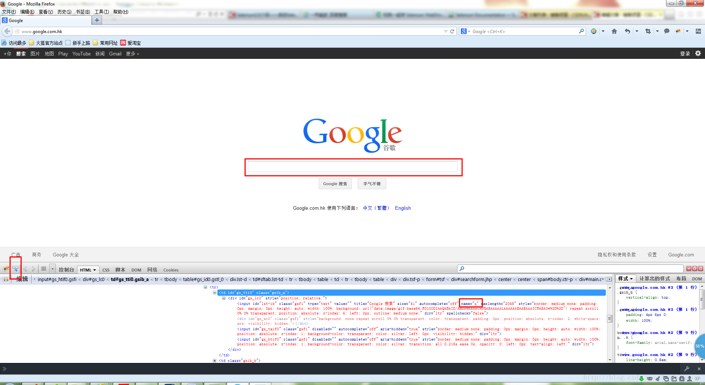
Task: Click the Firebug bug icon in the panel toolbar
Action: [6, 269]
